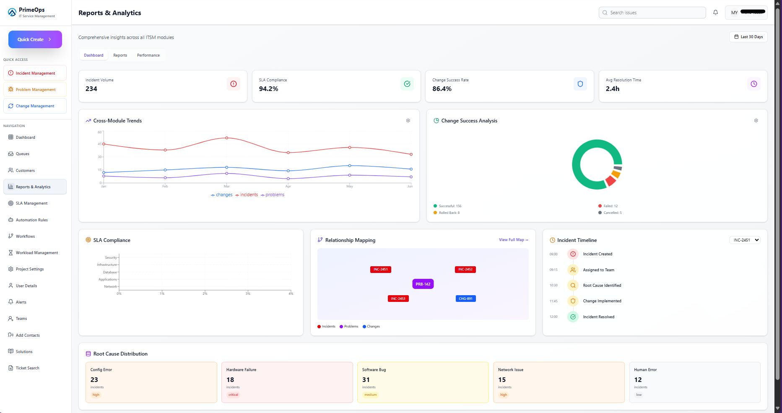Toggle the incidents series in chart legend
This screenshot has height=413, width=782.
(x=247, y=195)
